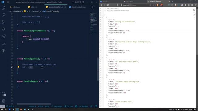The width and height of the screenshot is (198, 111).
Task: Click Go Live in the status bar
Action: pos(69,106)
